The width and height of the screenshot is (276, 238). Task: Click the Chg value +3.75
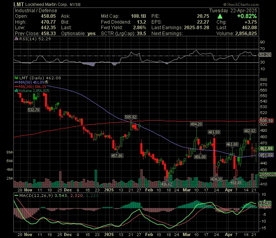click(x=251, y=22)
